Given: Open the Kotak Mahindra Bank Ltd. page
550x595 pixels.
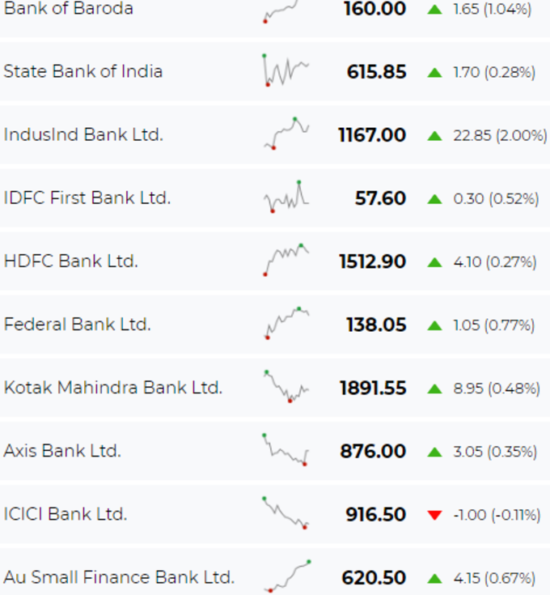Looking at the screenshot, I should pyautogui.click(x=113, y=388).
